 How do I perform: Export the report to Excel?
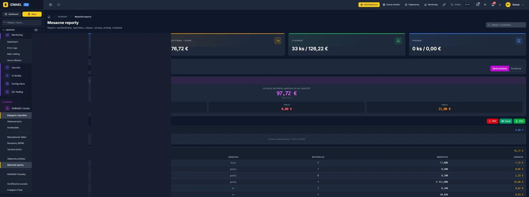pyautogui.click(x=506, y=121)
